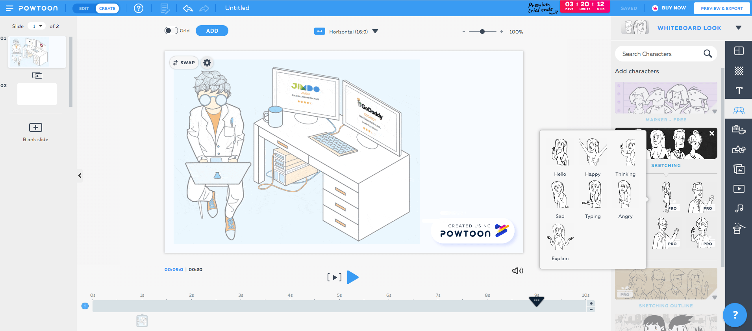This screenshot has width=752, height=331.
Task: Expand the Whiteboard Look style dropdown
Action: (x=739, y=28)
